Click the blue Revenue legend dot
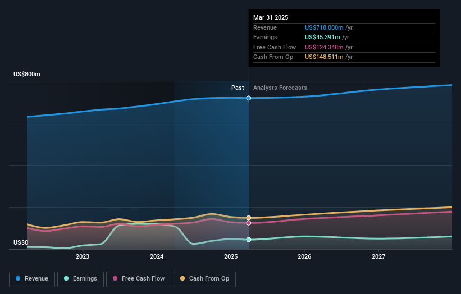The height and width of the screenshot is (294, 461). [18, 278]
